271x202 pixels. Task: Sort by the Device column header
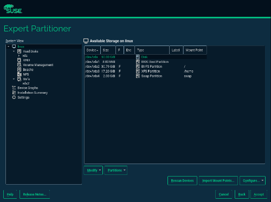[x=92, y=50]
